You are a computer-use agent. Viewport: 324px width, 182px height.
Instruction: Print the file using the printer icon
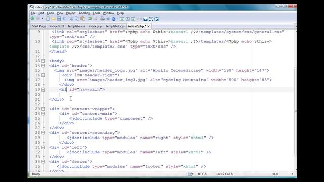pyautogui.click(x=102, y=19)
